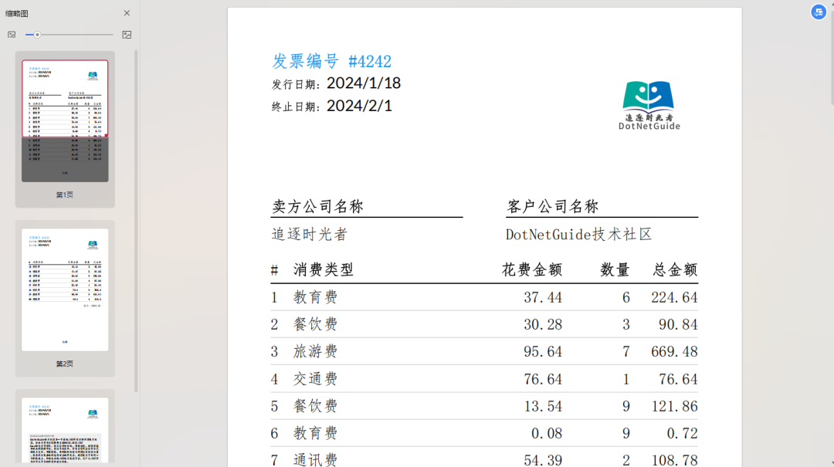This screenshot has height=467, width=834.
Task: Click the 发票编号 #4242 heading
Action: [331, 62]
